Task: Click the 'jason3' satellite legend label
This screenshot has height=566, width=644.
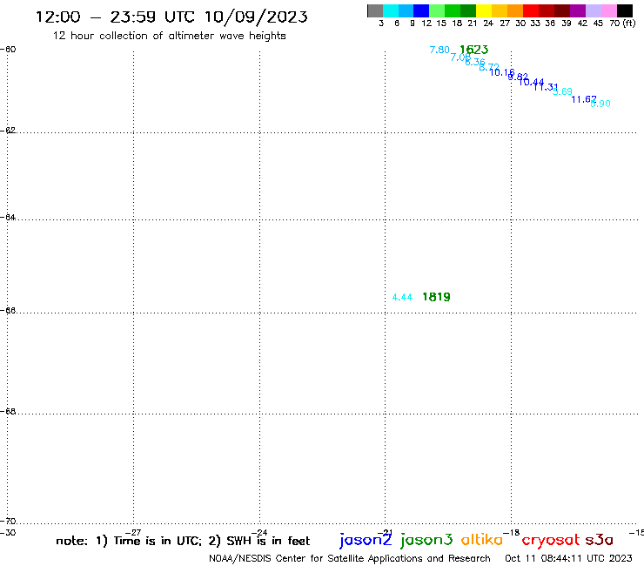Action: [x=426, y=541]
